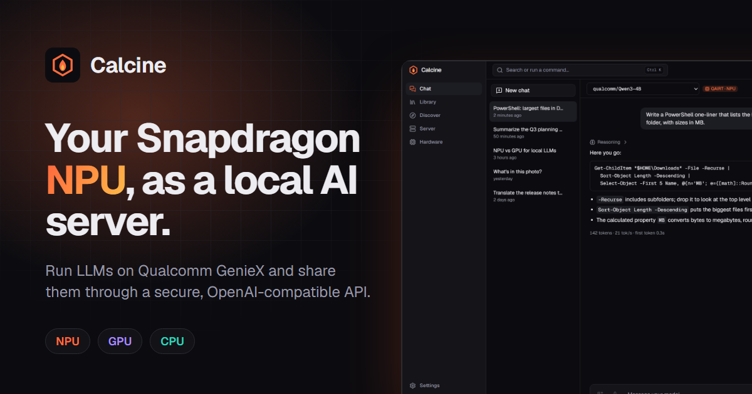This screenshot has width=752, height=394.
Task: Open the qualcomm/Qwen3-4B model dropdown
Action: [642, 89]
